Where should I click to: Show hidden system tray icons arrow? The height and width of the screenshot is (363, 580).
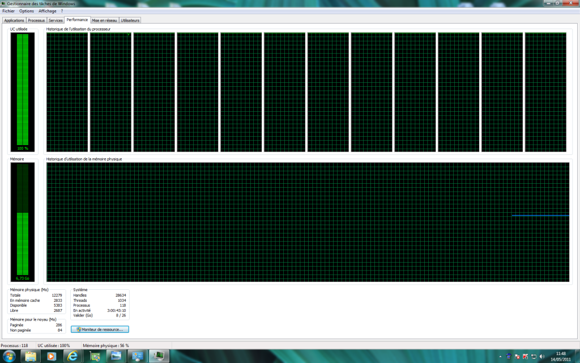tap(501, 357)
